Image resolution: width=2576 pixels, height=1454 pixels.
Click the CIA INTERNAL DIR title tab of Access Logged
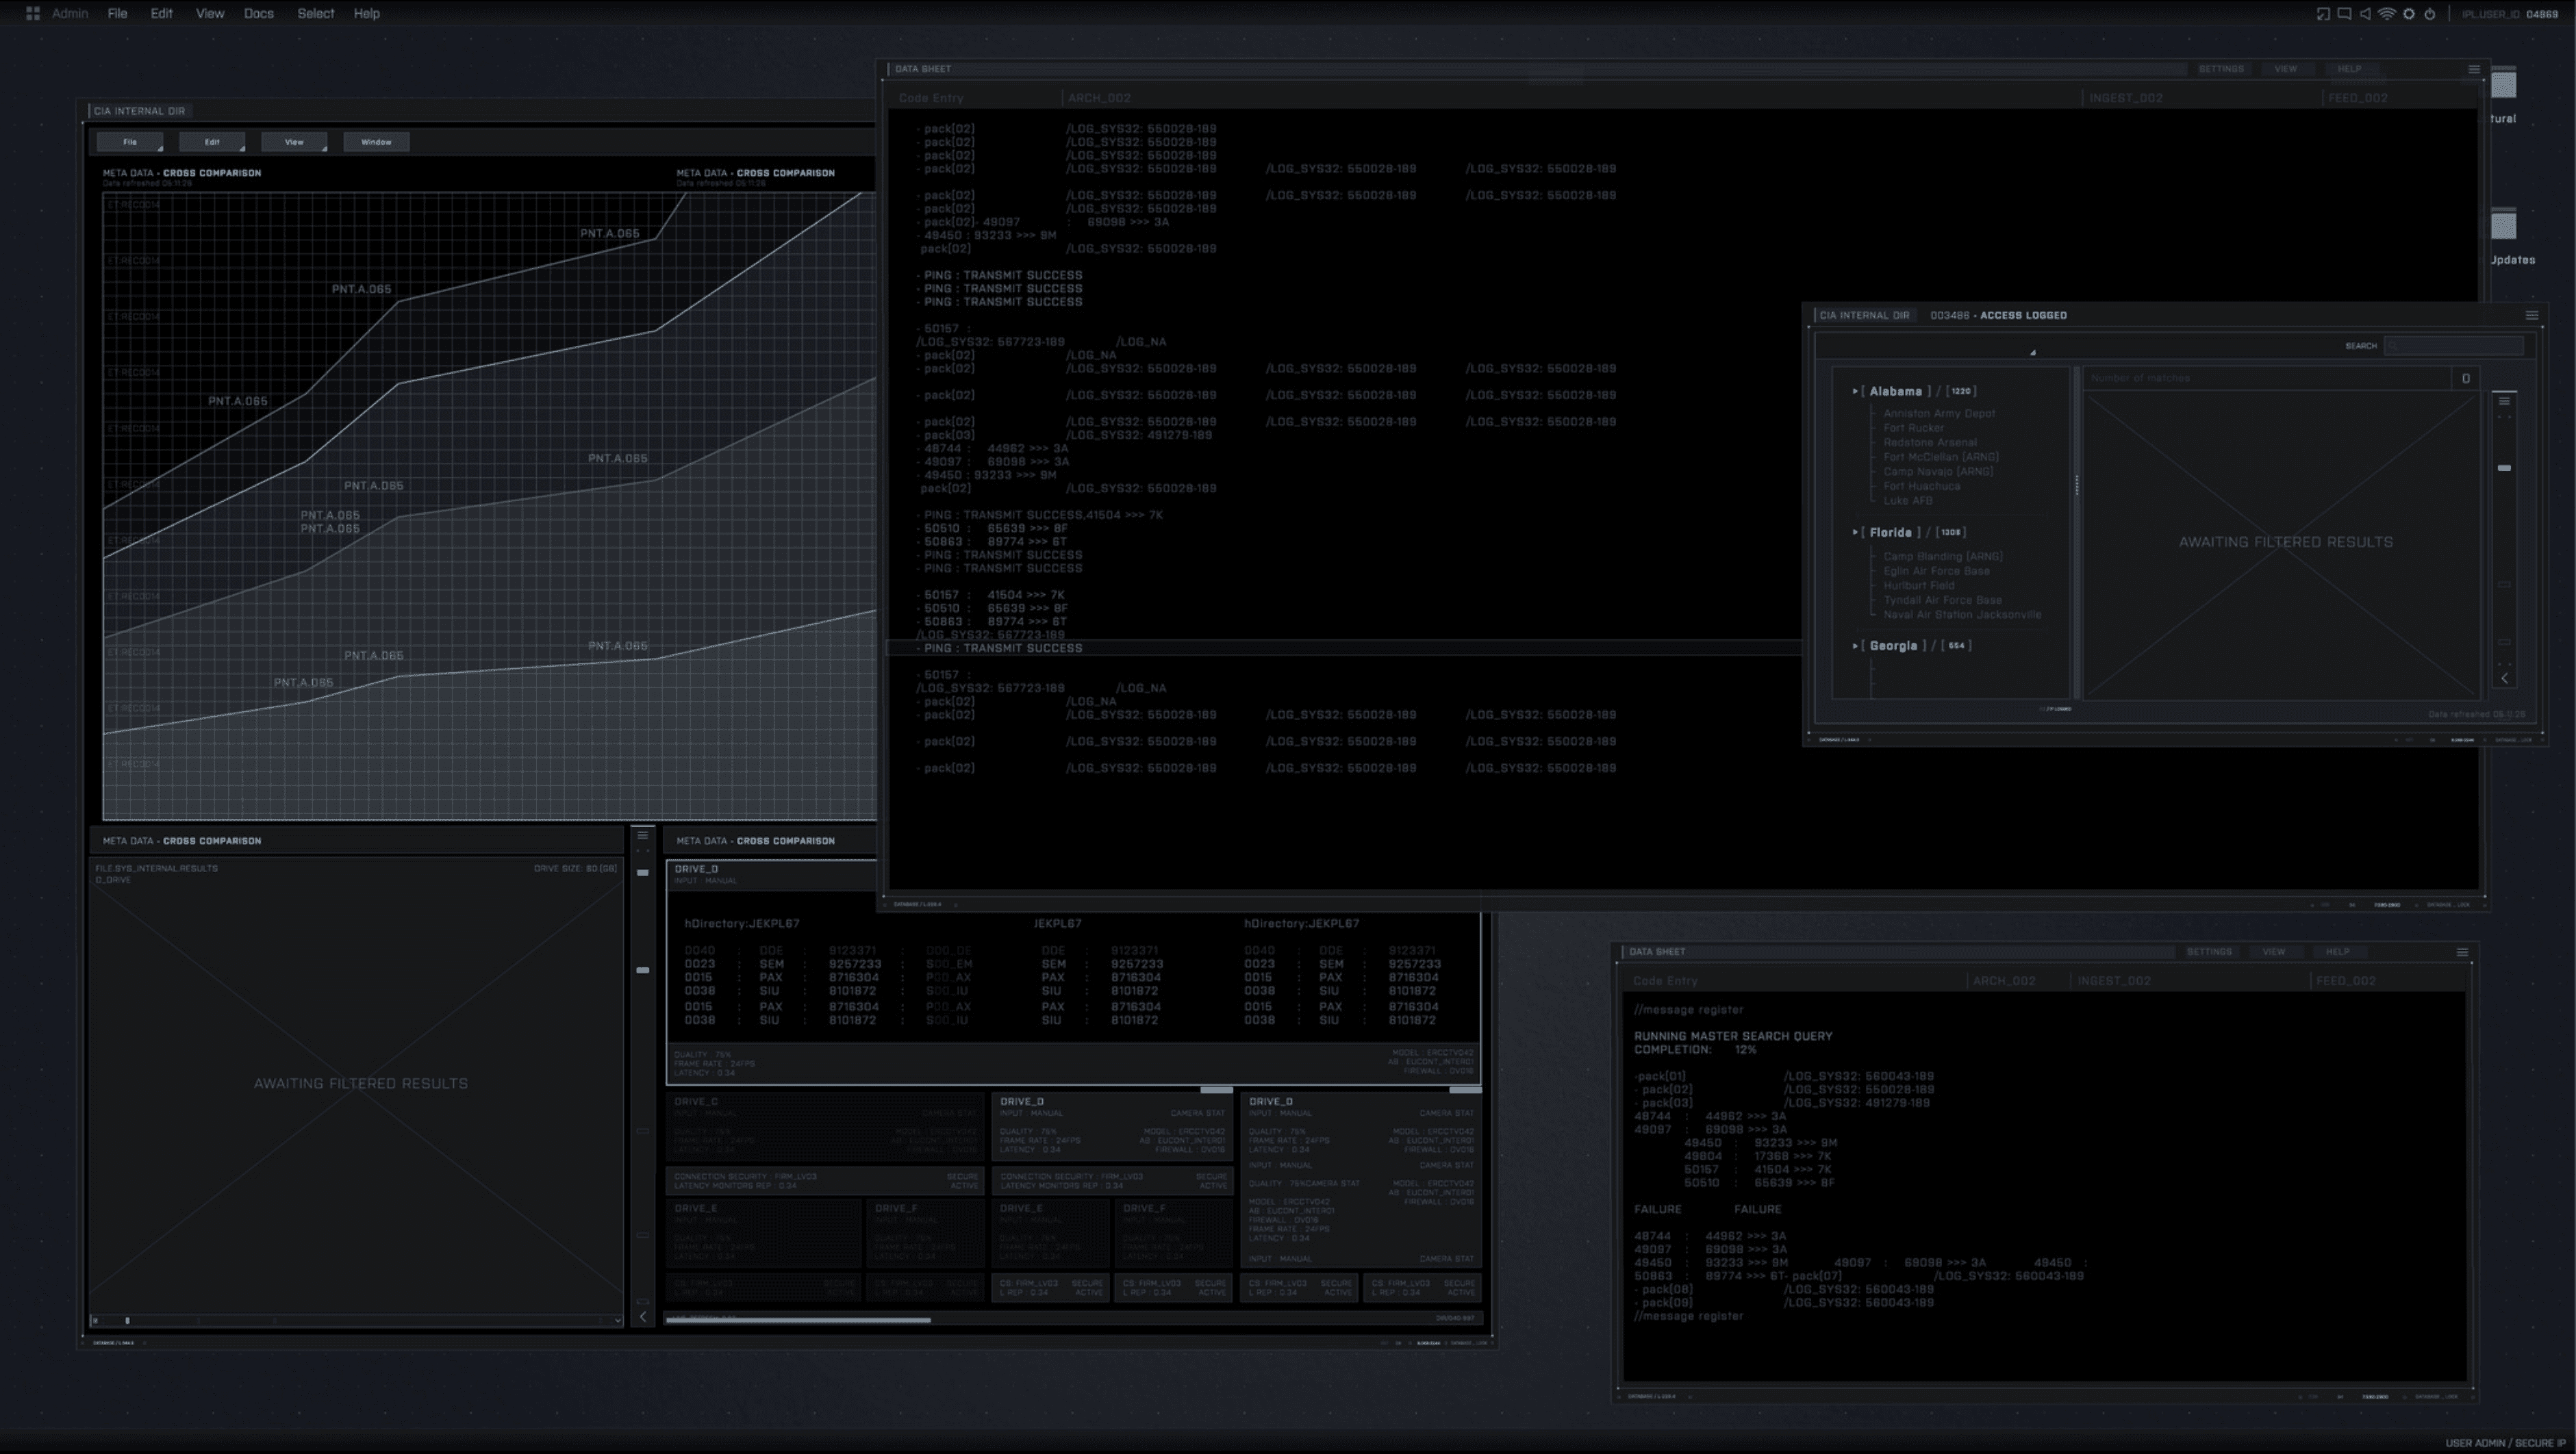[1864, 315]
